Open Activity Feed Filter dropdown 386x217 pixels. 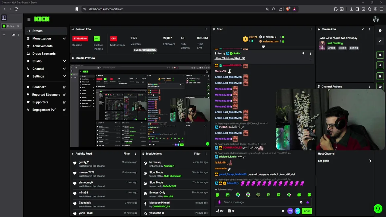[x=127, y=154]
